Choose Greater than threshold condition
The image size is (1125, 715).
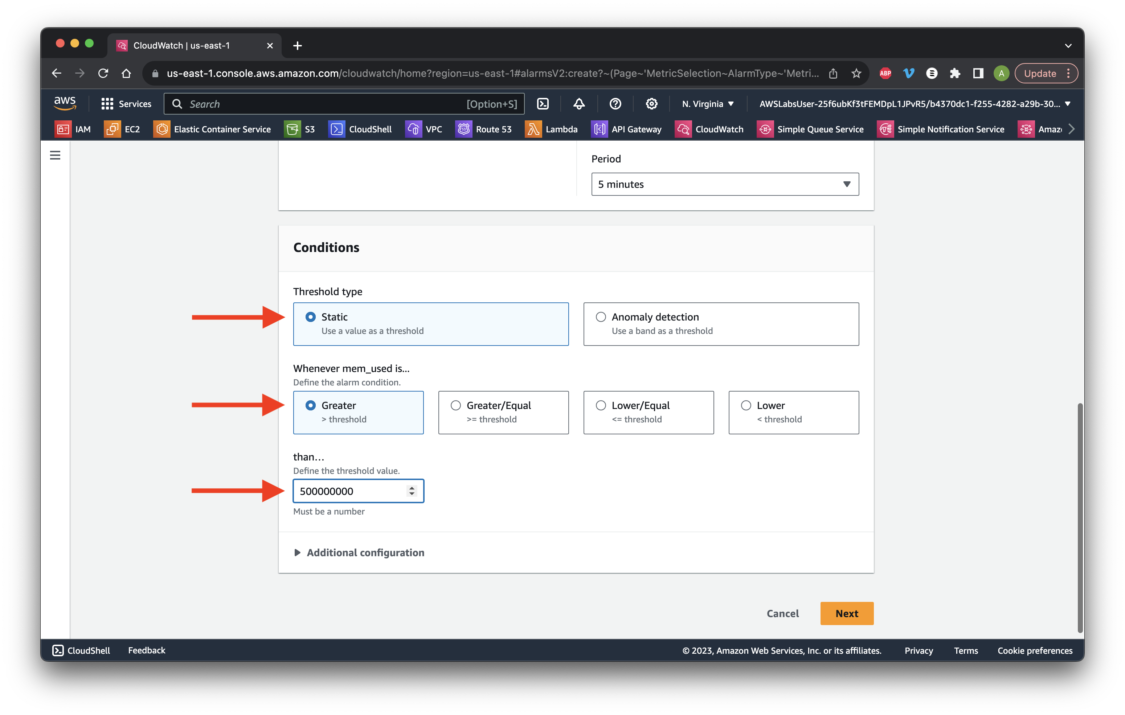point(358,412)
